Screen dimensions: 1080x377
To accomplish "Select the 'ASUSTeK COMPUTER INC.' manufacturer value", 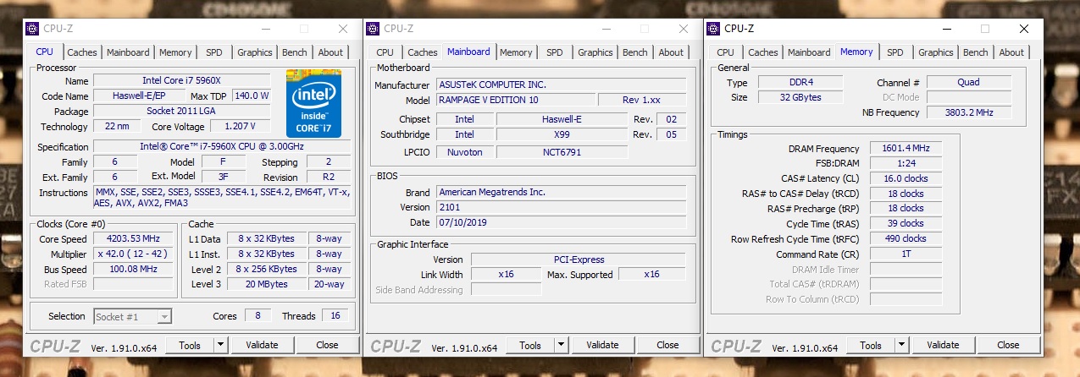I will pyautogui.click(x=561, y=85).
